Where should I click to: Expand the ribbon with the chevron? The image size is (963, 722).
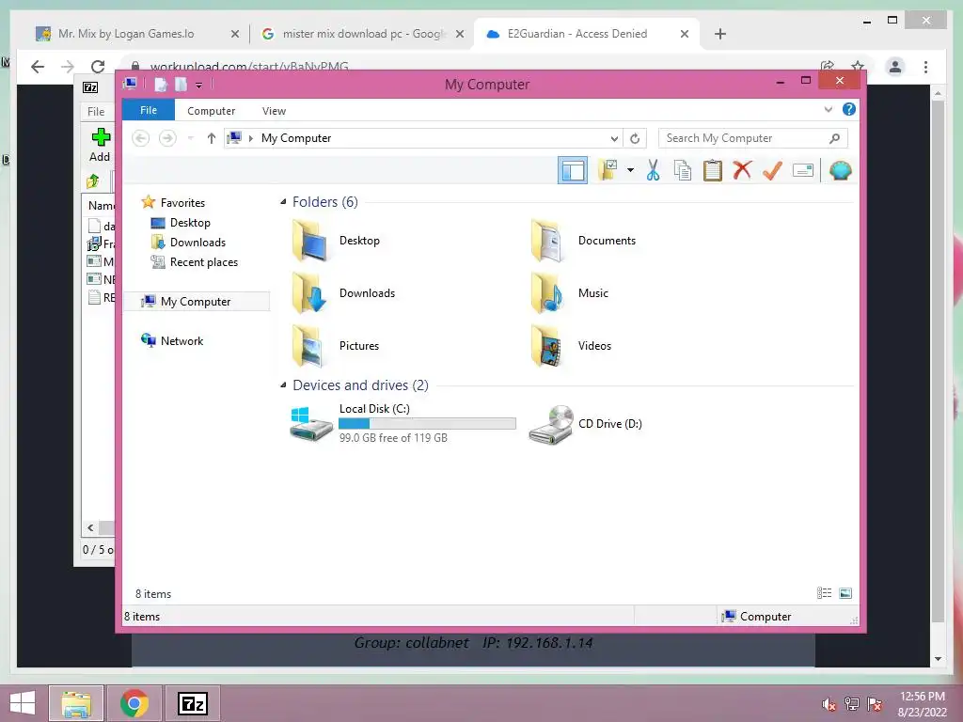coord(828,110)
